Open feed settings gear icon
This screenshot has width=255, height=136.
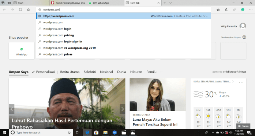tap(244, 37)
